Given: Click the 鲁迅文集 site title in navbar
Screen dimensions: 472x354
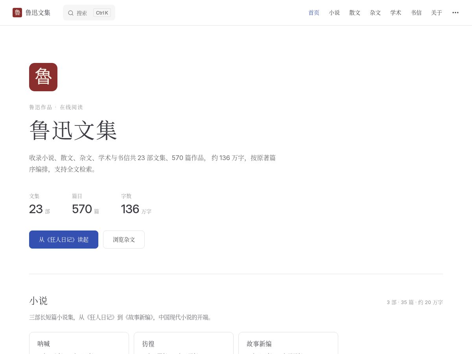Looking at the screenshot, I should pos(38,13).
